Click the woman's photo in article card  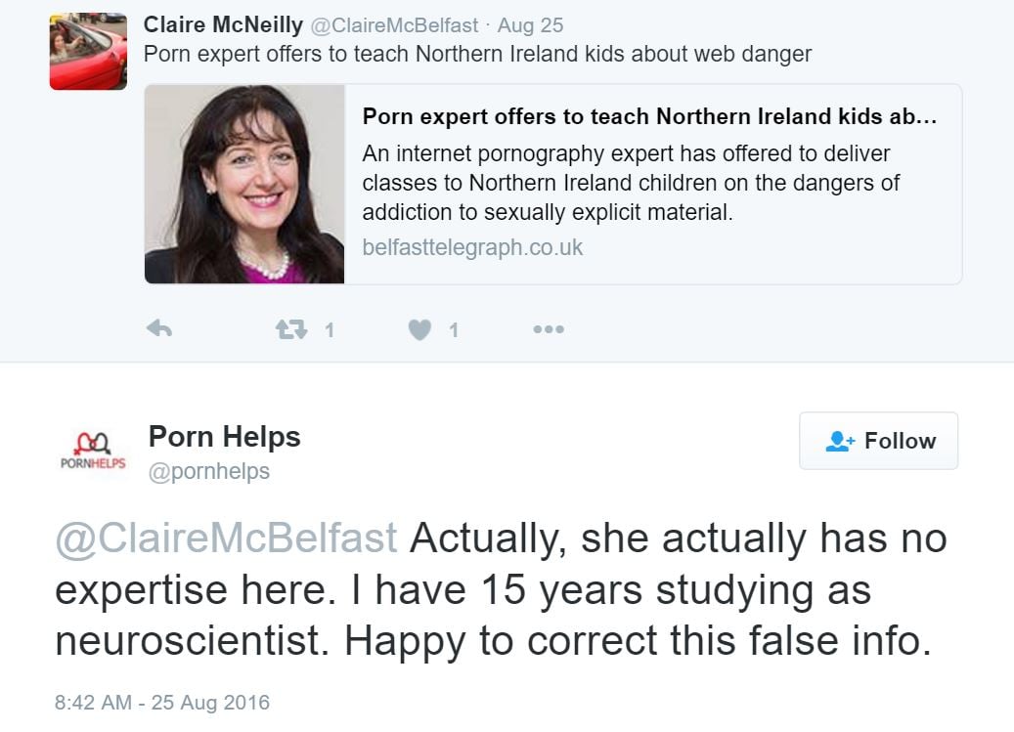click(244, 184)
